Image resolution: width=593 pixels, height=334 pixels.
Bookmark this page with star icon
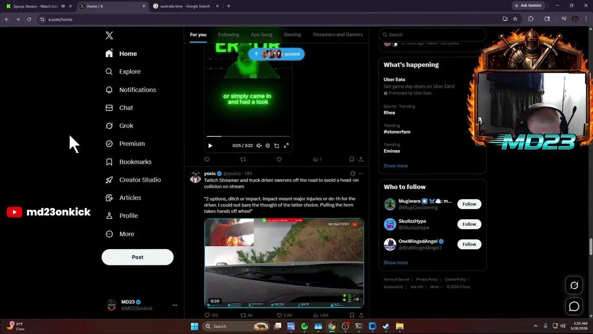[x=515, y=19]
